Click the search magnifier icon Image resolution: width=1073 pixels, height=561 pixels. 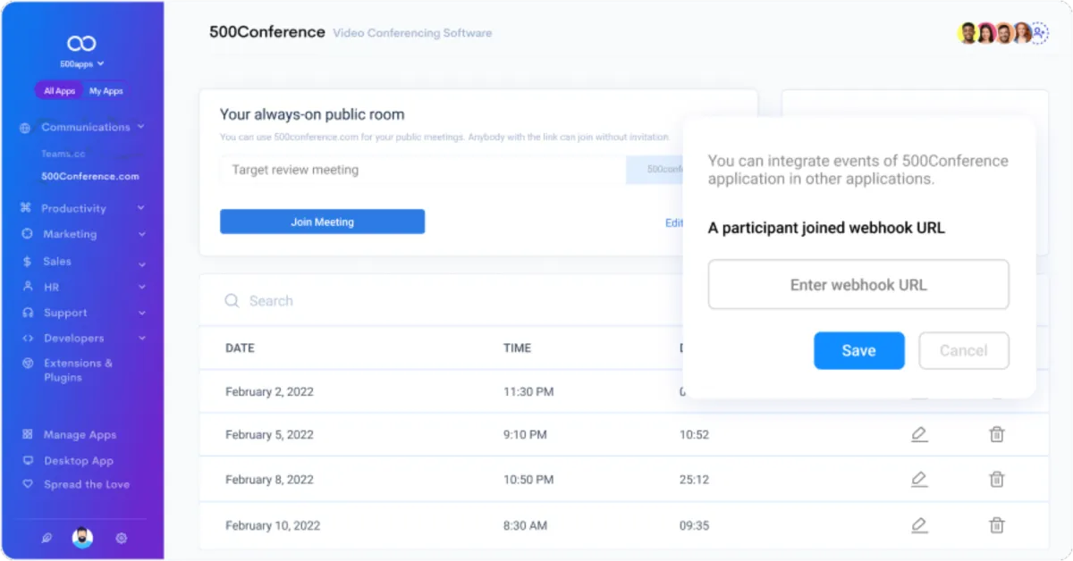tap(232, 301)
